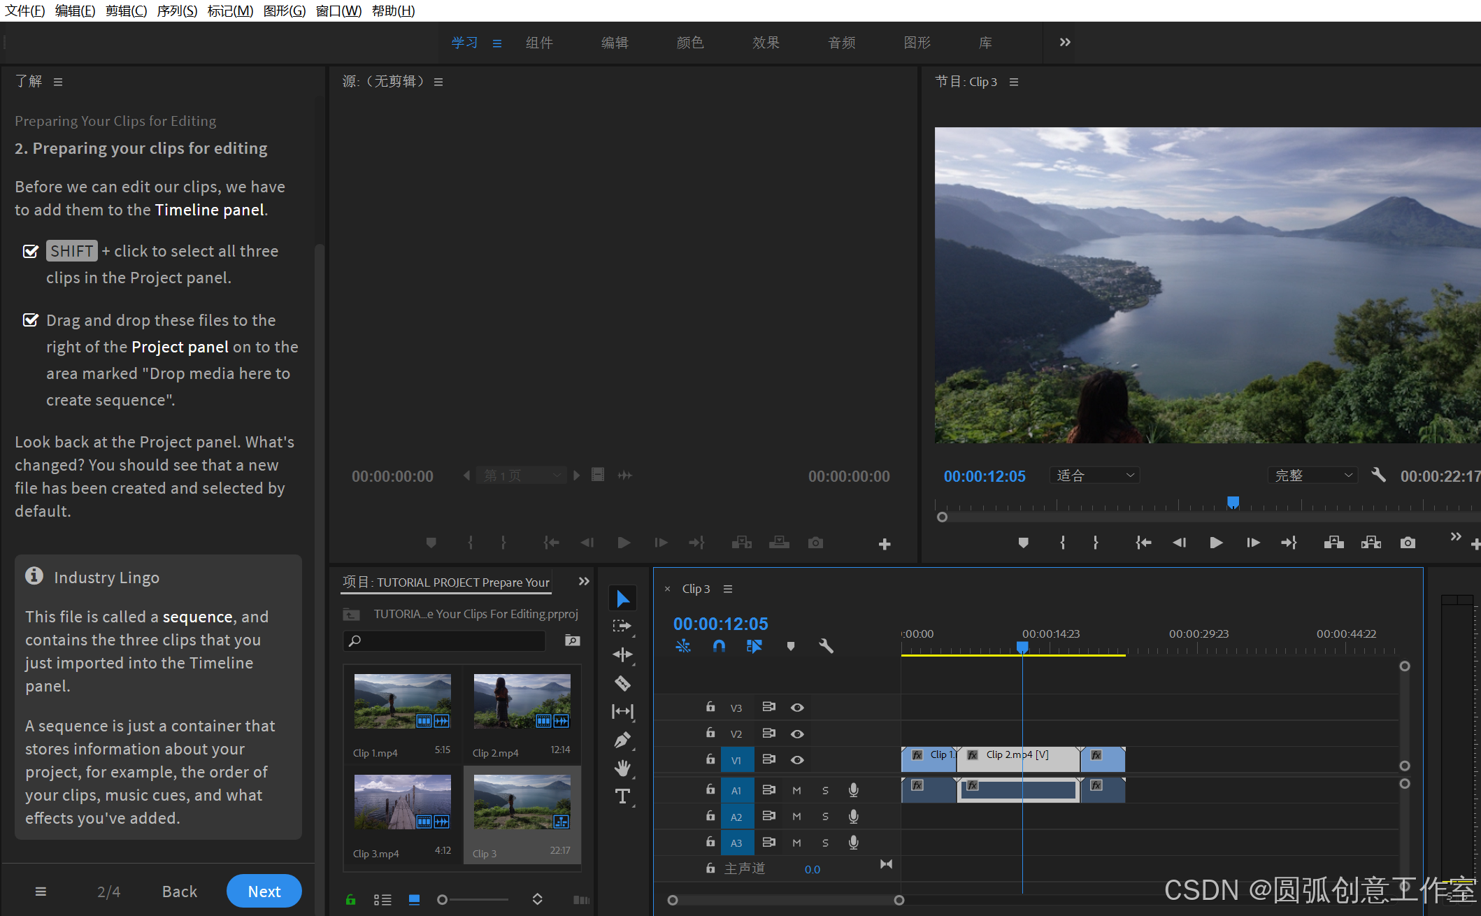Image resolution: width=1481 pixels, height=916 pixels.
Task: Click Export Frame camera in Program monitor
Action: (1408, 543)
